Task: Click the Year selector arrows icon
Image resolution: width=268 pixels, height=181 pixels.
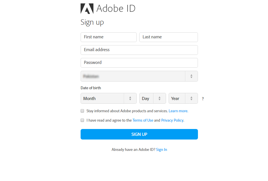Action: click(191, 98)
